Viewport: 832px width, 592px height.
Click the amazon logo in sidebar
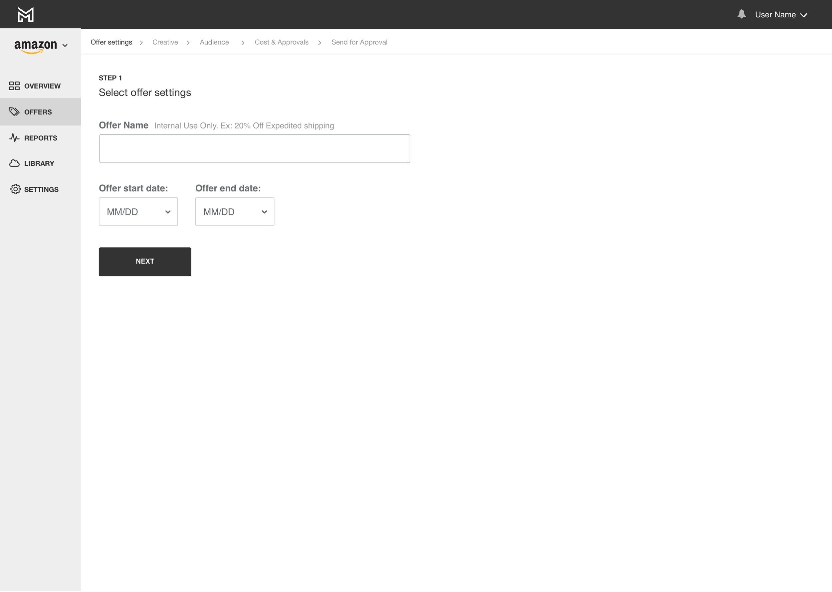(36, 46)
